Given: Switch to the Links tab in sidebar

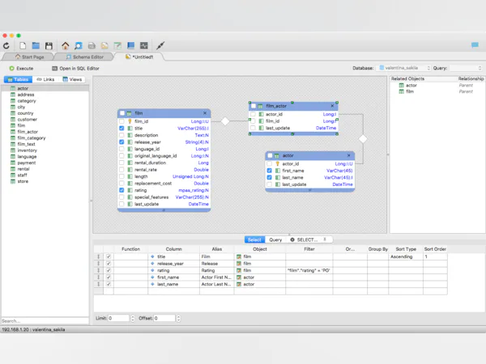Looking at the screenshot, I should pyautogui.click(x=45, y=80).
